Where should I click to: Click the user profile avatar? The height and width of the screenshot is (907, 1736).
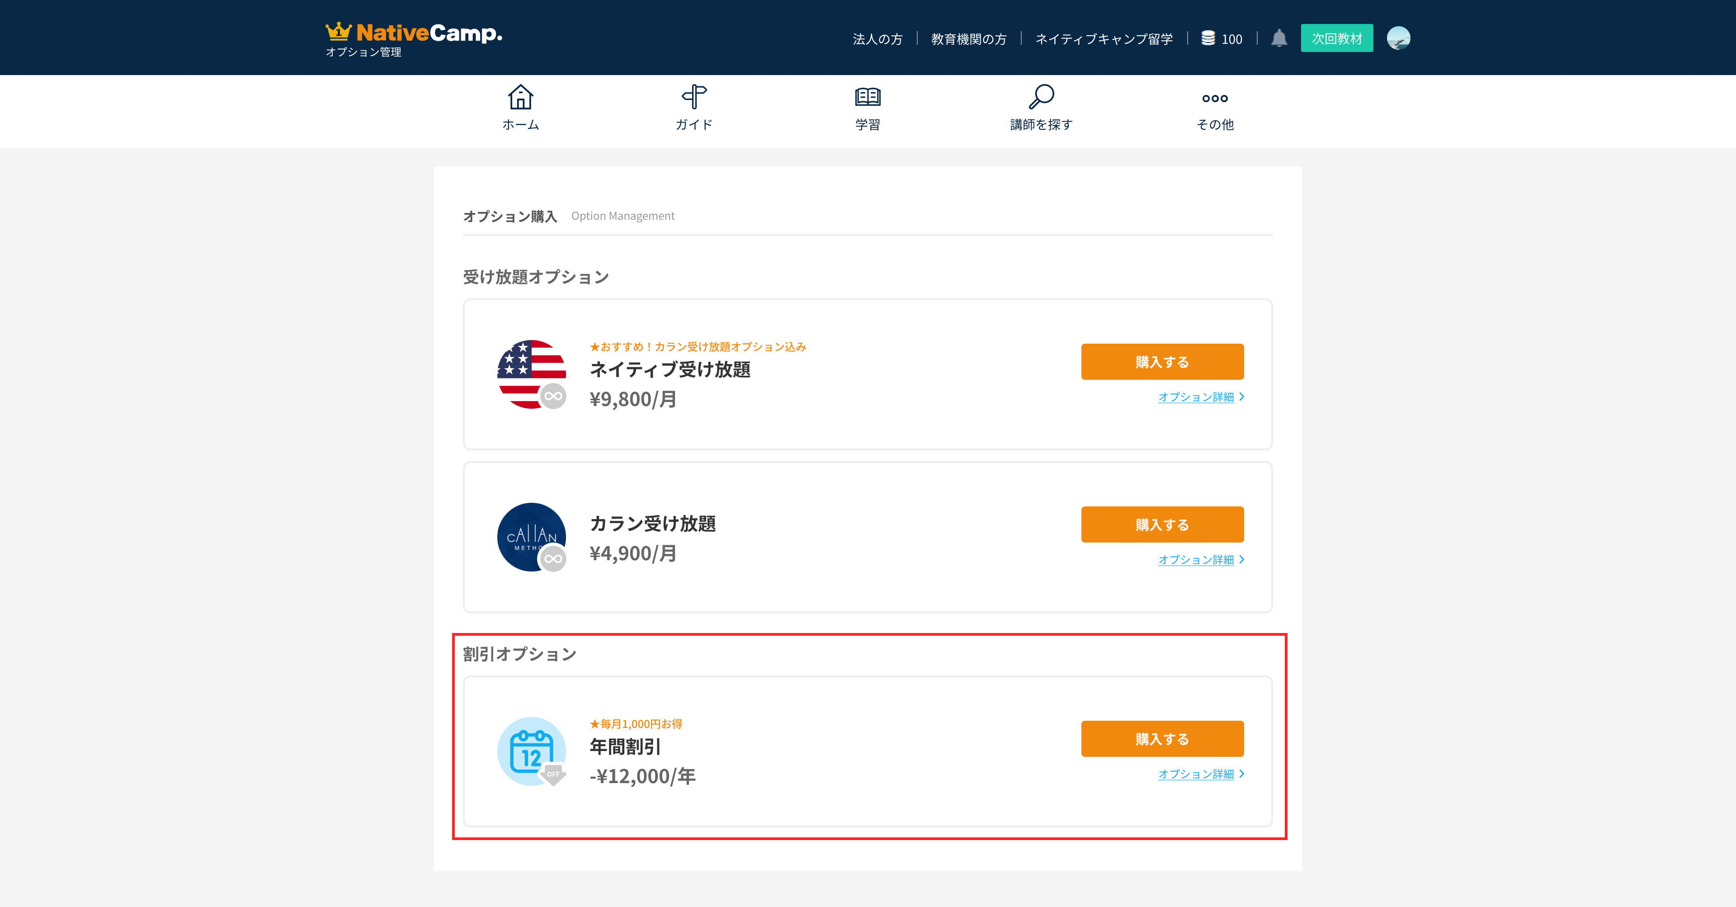pyautogui.click(x=1398, y=38)
